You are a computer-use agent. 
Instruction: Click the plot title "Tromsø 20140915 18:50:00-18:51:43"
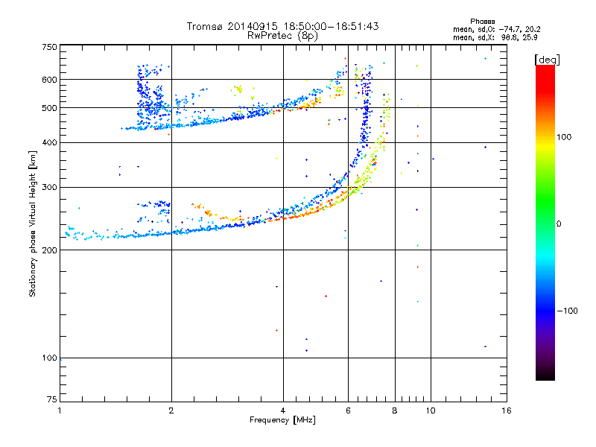point(282,26)
